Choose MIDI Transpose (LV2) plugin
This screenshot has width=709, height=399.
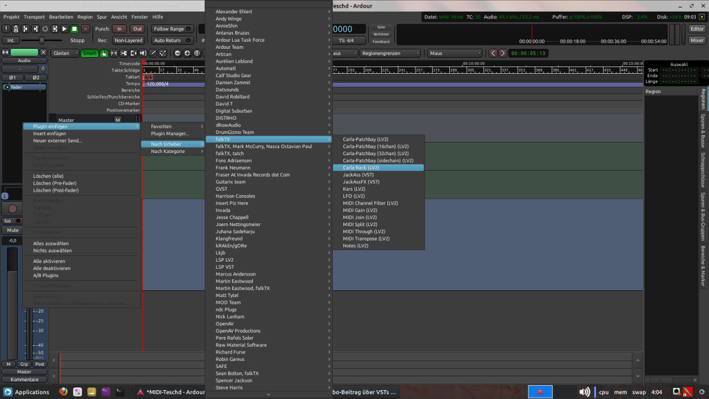378,238
